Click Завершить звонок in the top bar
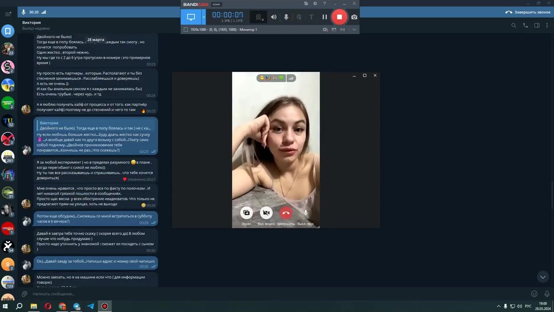The width and height of the screenshot is (554, 312). [x=528, y=12]
